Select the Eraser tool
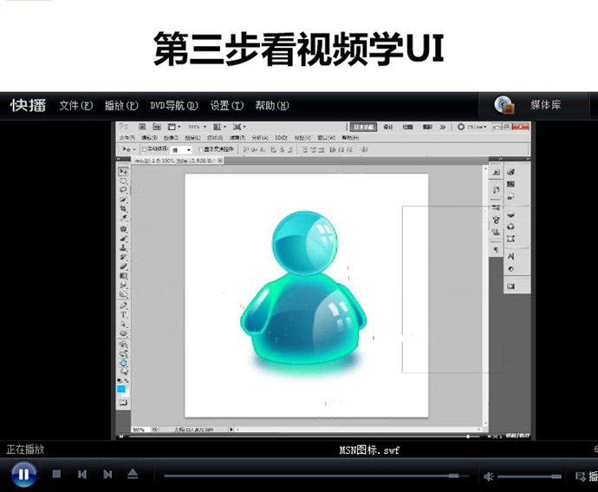Viewport: 598px width, 492px height. point(123,266)
